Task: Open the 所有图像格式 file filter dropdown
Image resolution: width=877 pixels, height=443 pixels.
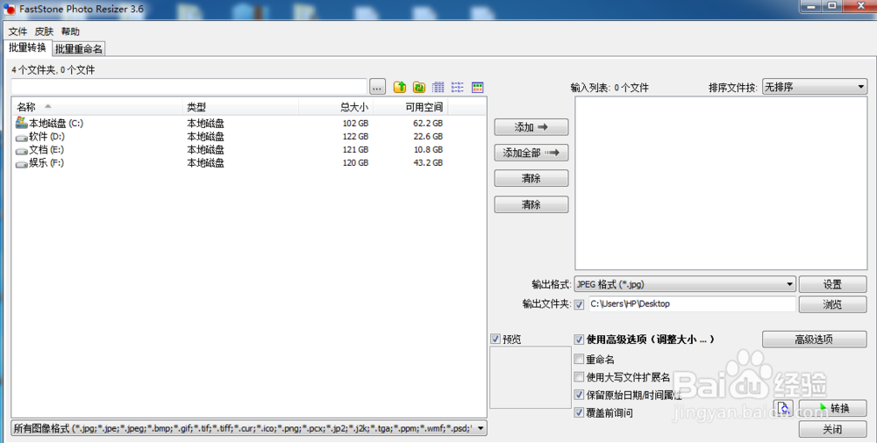Action: tap(249, 428)
